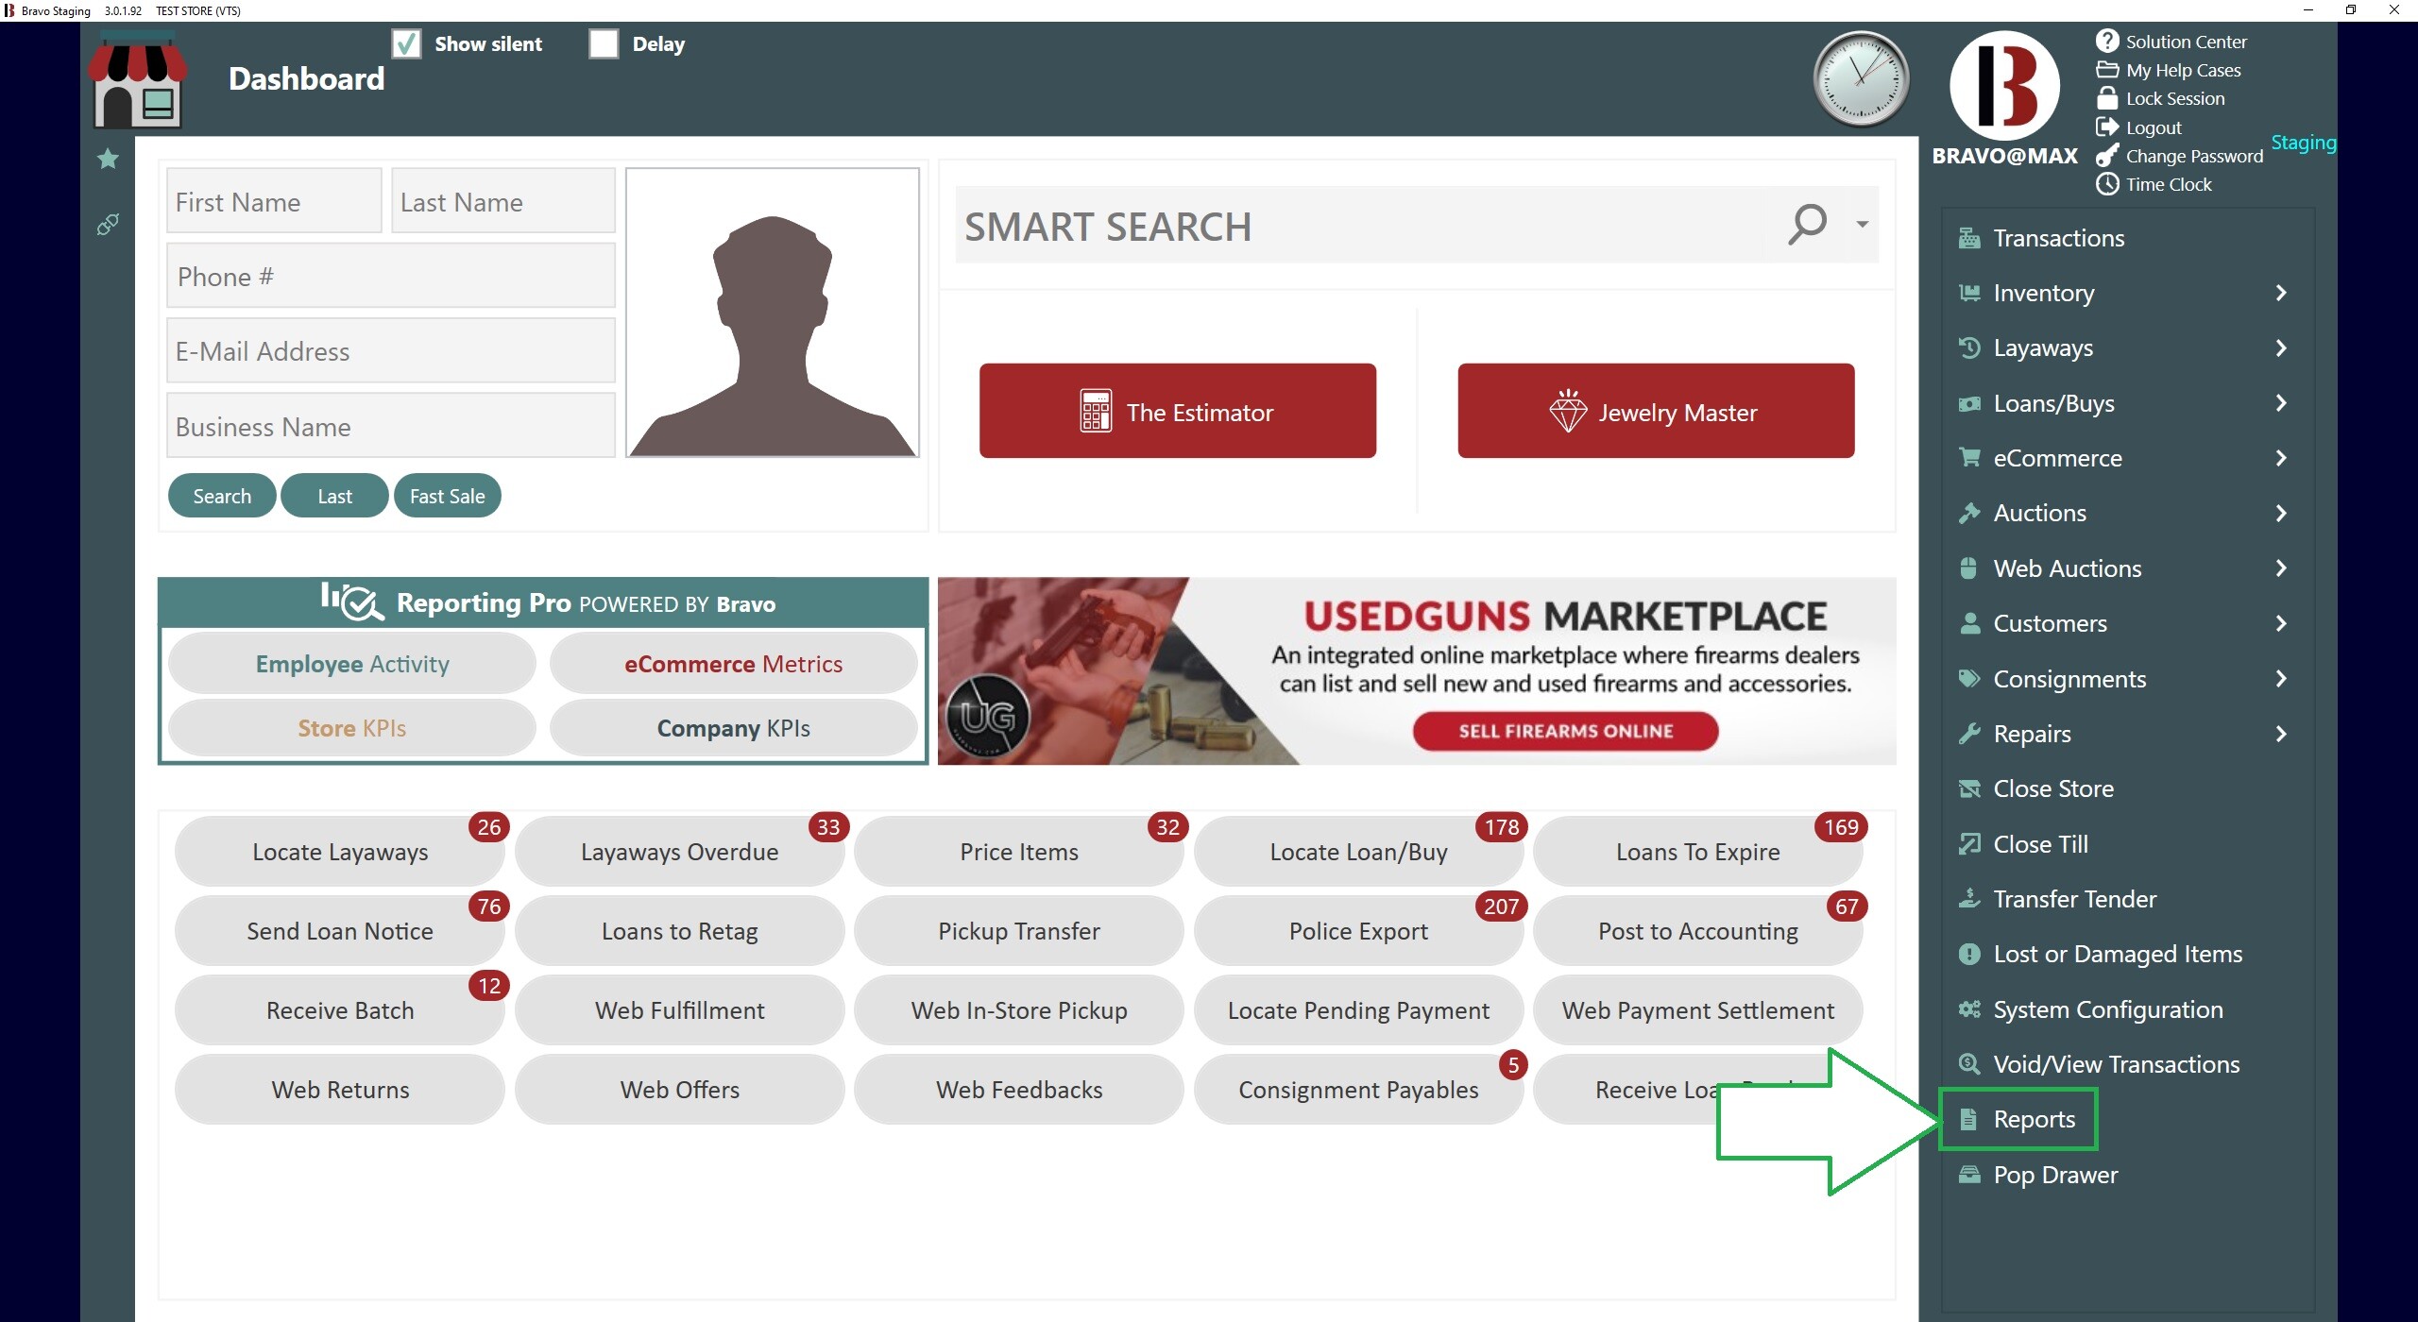
Task: Click the Business Name field
Action: [x=391, y=426]
